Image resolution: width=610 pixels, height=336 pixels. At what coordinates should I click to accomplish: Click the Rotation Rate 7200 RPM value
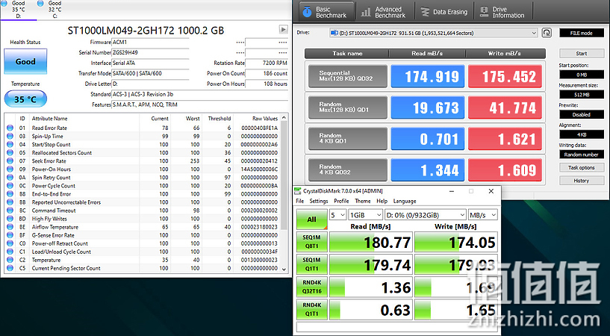point(267,63)
